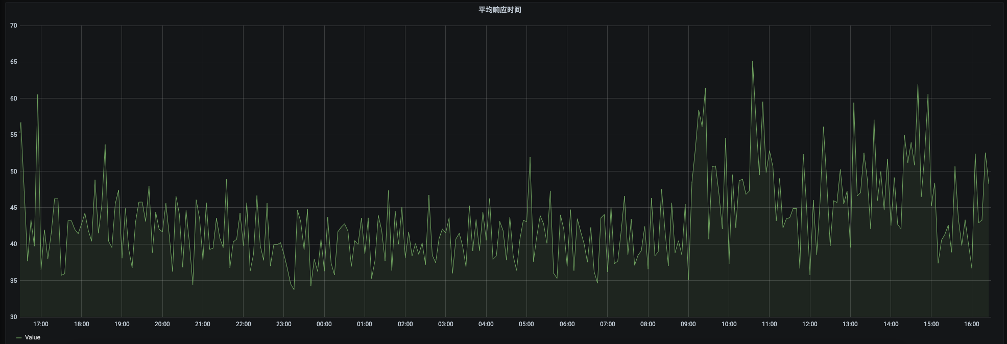Select the 00:00 time axis label
The image size is (1007, 344).
tap(324, 324)
